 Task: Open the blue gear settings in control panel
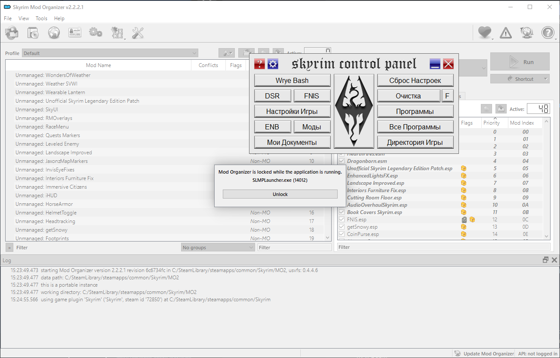273,64
